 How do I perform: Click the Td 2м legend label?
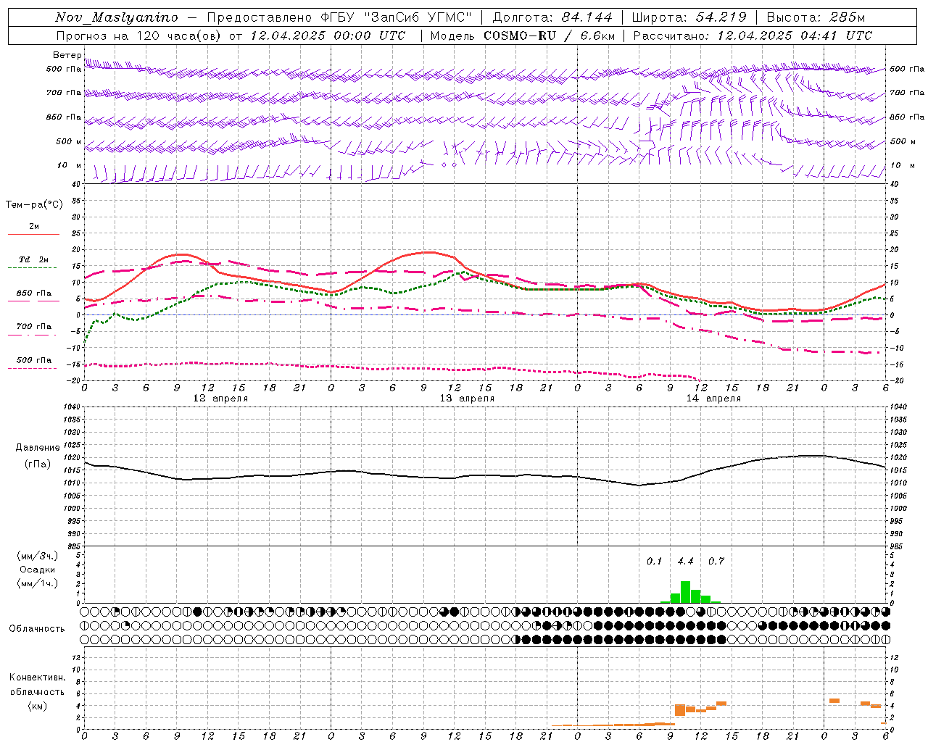pos(33,259)
